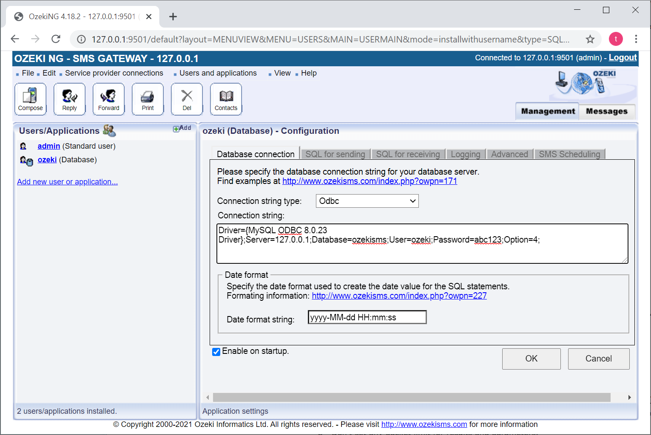Open the Add new user or application link
This screenshot has width=651, height=435.
coord(67,181)
